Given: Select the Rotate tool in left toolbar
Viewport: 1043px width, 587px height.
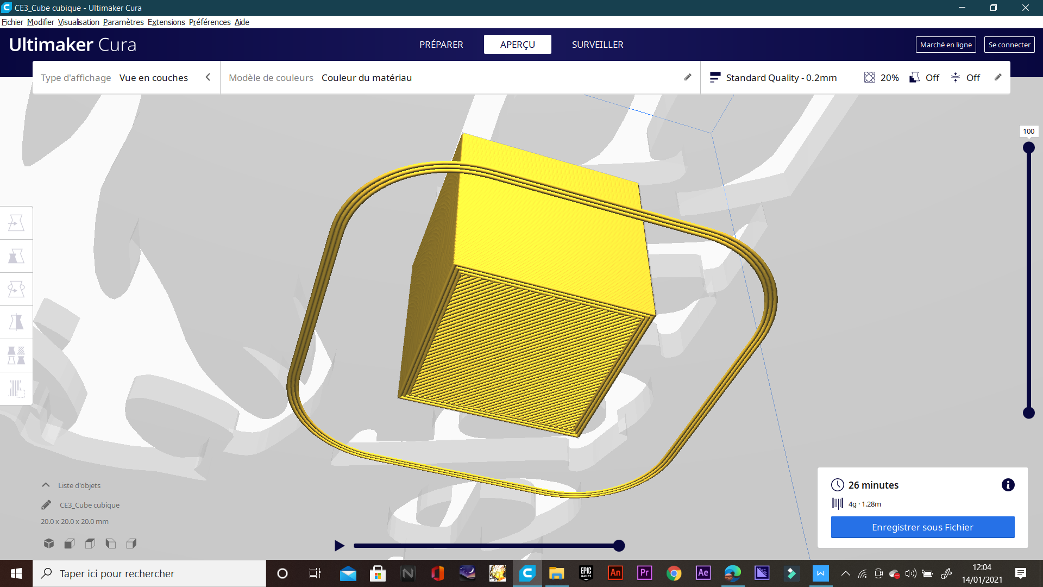Looking at the screenshot, I should coord(16,289).
